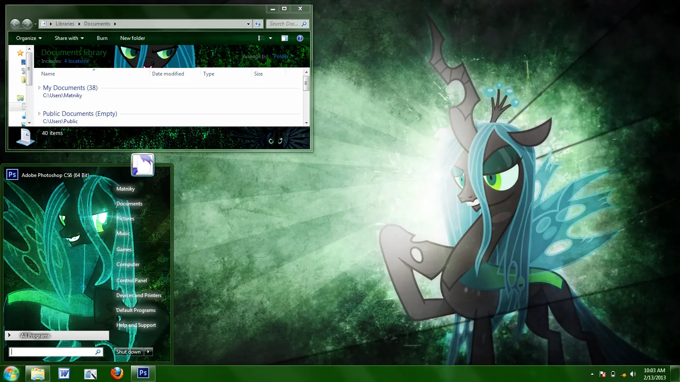This screenshot has height=382, width=680.
Task: Click the volume speaker tray icon
Action: pyautogui.click(x=633, y=374)
